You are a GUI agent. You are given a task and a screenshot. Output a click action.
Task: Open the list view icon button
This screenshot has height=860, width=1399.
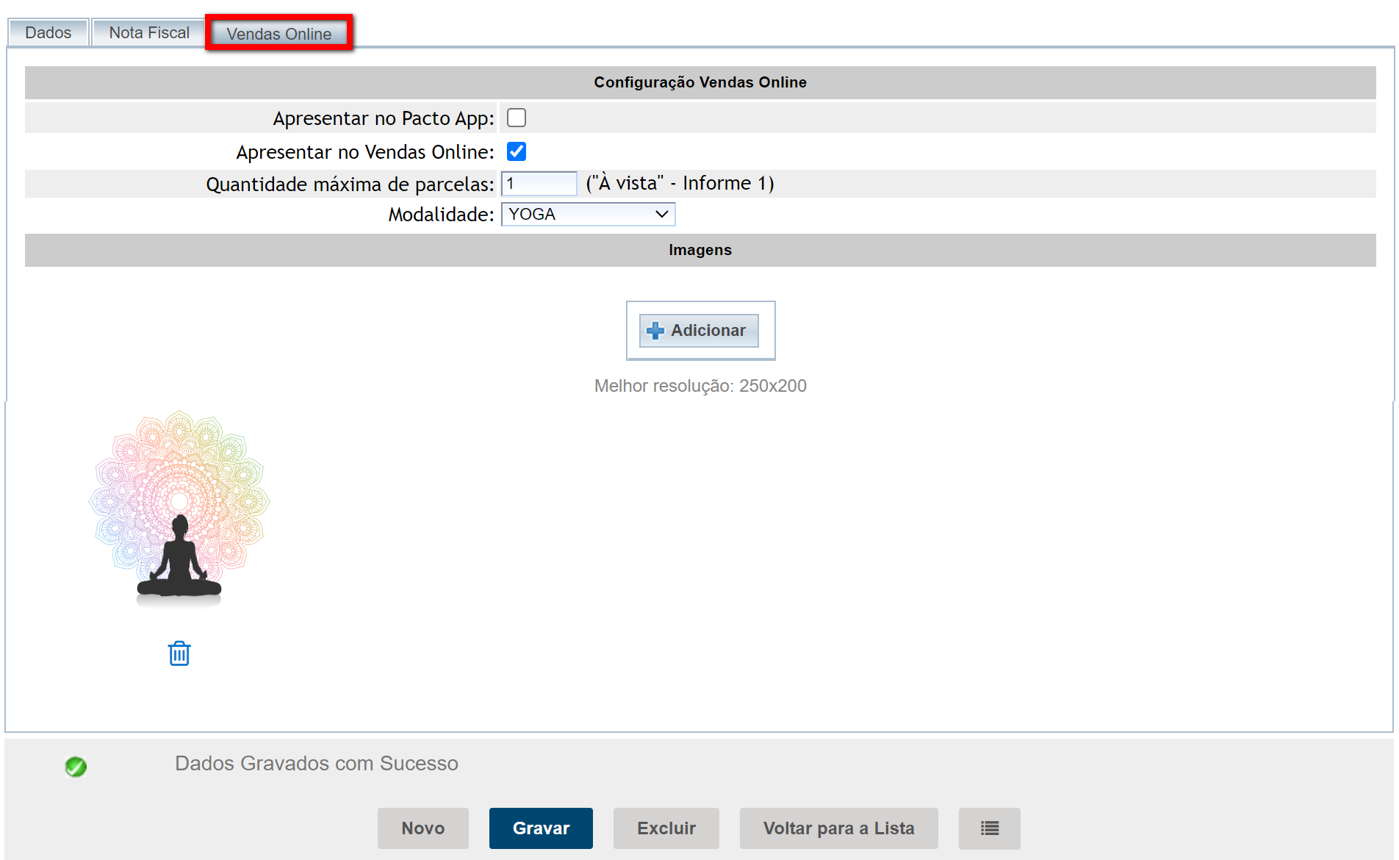pos(989,828)
